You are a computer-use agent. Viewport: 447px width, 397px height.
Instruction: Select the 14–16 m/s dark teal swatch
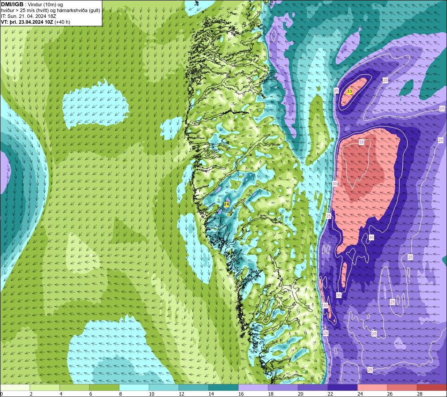coord(223,388)
